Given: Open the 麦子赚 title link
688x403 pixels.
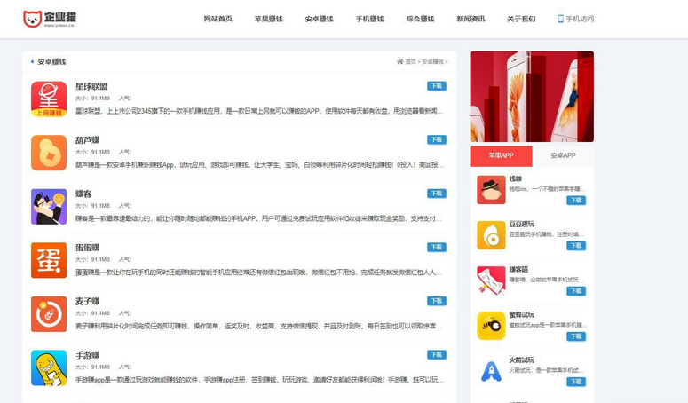Looking at the screenshot, I should point(87,301).
